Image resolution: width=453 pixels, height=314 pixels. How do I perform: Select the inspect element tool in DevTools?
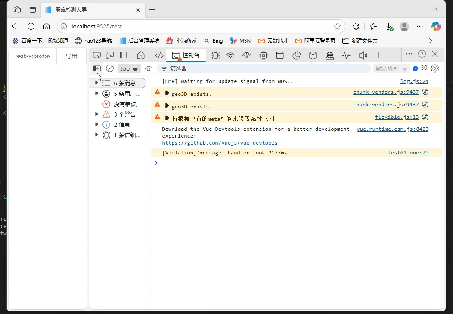pyautogui.click(x=97, y=55)
